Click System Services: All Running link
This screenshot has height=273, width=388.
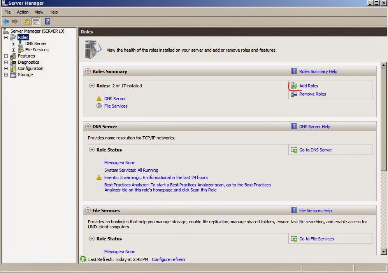[131, 170]
